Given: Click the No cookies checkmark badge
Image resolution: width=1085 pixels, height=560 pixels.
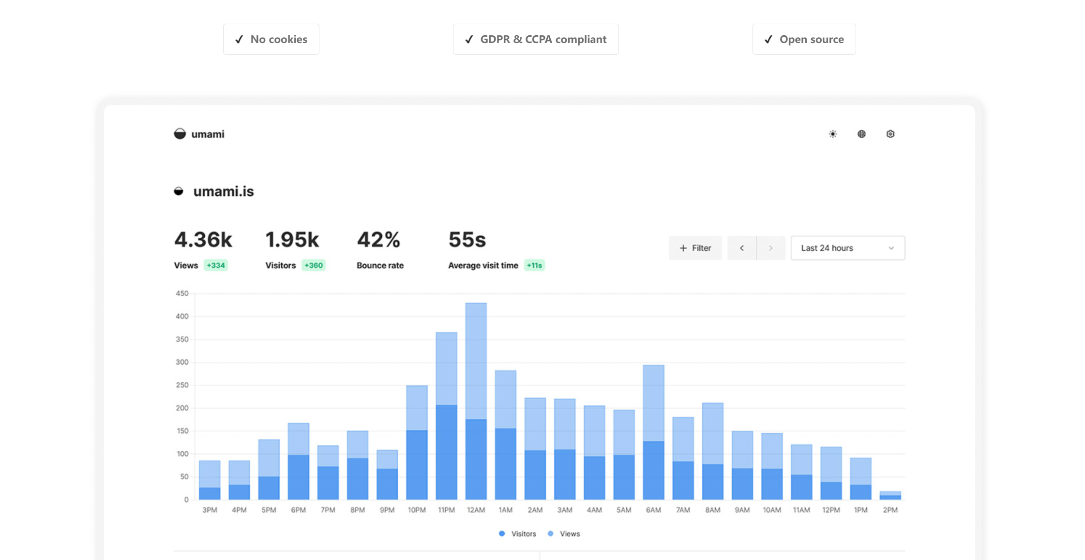Looking at the screenshot, I should tap(271, 39).
